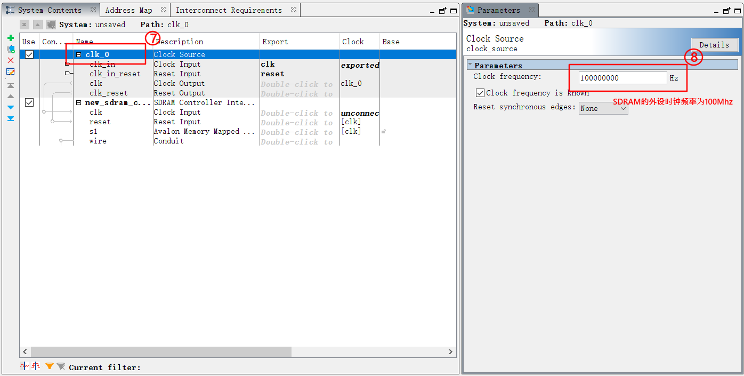Apply the orange filter icon below the contents list
Image resolution: width=744 pixels, height=376 pixels.
[x=49, y=366]
